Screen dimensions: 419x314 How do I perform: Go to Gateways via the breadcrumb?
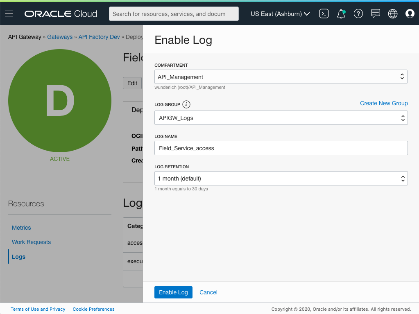60,37
